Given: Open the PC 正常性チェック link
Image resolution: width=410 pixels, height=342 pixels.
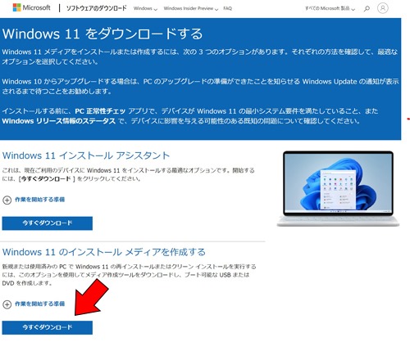Looking at the screenshot, I should [x=100, y=111].
